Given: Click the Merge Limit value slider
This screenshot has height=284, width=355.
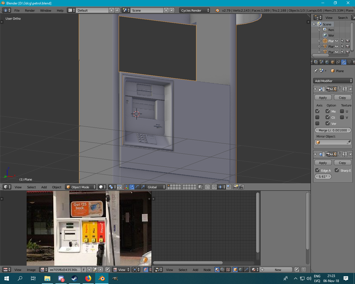Looking at the screenshot, I should [x=333, y=130].
